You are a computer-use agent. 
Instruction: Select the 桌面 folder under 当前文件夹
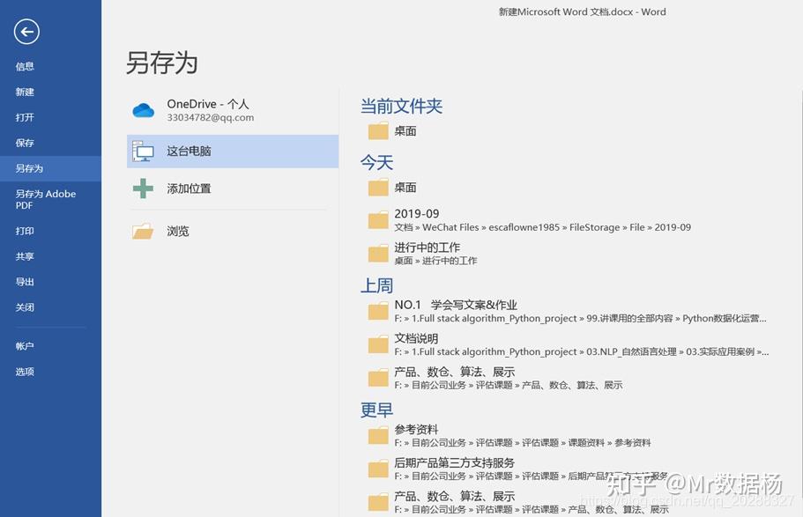click(x=378, y=131)
